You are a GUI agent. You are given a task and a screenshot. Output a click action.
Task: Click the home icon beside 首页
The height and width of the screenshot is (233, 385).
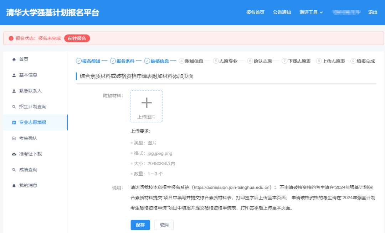click(14, 59)
